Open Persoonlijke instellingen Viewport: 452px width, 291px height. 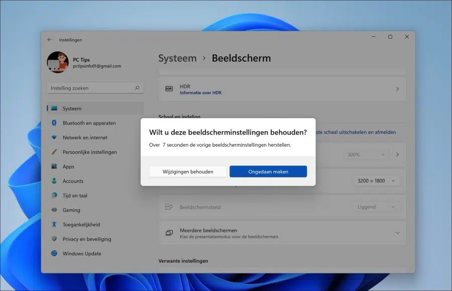[x=95, y=152]
